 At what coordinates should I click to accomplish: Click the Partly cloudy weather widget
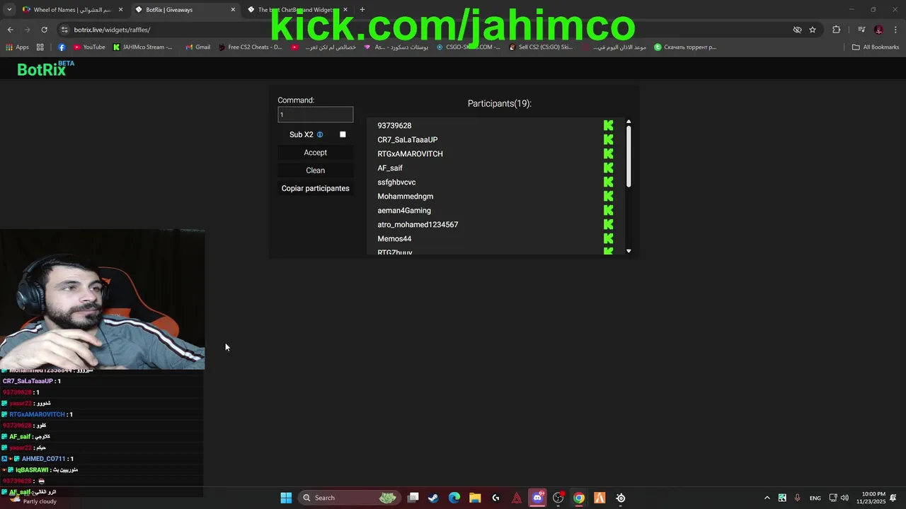(x=33, y=499)
